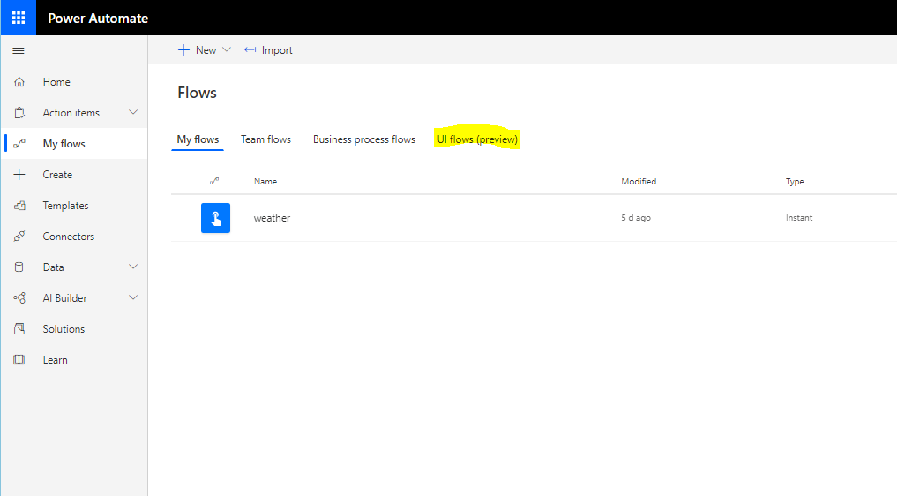Click the New button label
The image size is (897, 496).
pyautogui.click(x=206, y=50)
